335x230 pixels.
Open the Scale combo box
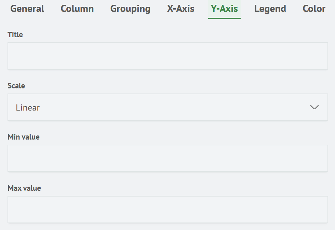tap(167, 107)
